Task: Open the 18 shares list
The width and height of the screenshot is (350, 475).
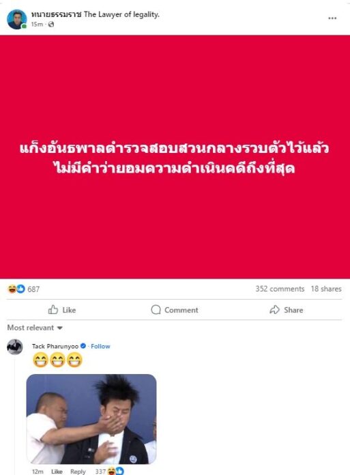Action: click(326, 289)
